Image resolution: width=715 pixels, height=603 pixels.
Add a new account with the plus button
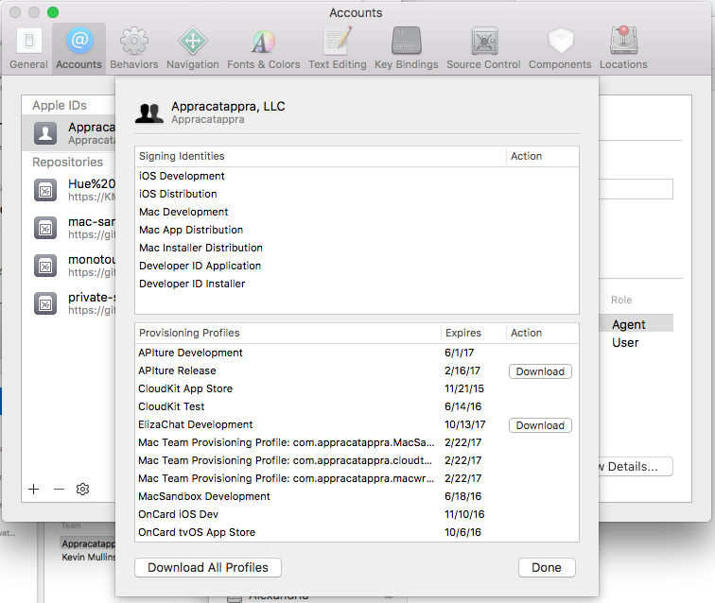click(x=34, y=489)
